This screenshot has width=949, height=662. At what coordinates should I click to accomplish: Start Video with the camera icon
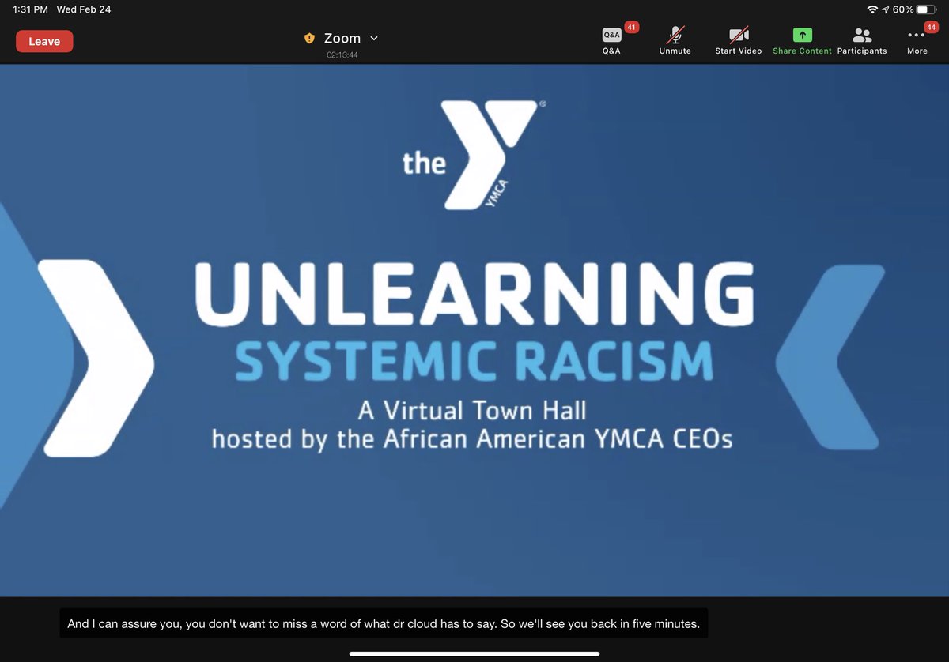739,40
